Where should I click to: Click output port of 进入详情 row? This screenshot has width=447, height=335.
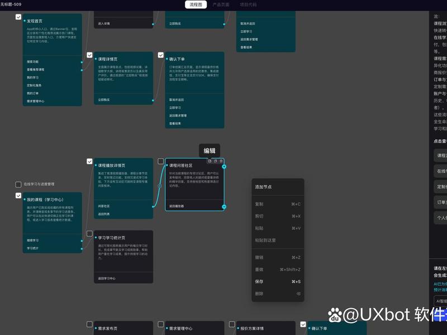153,24
